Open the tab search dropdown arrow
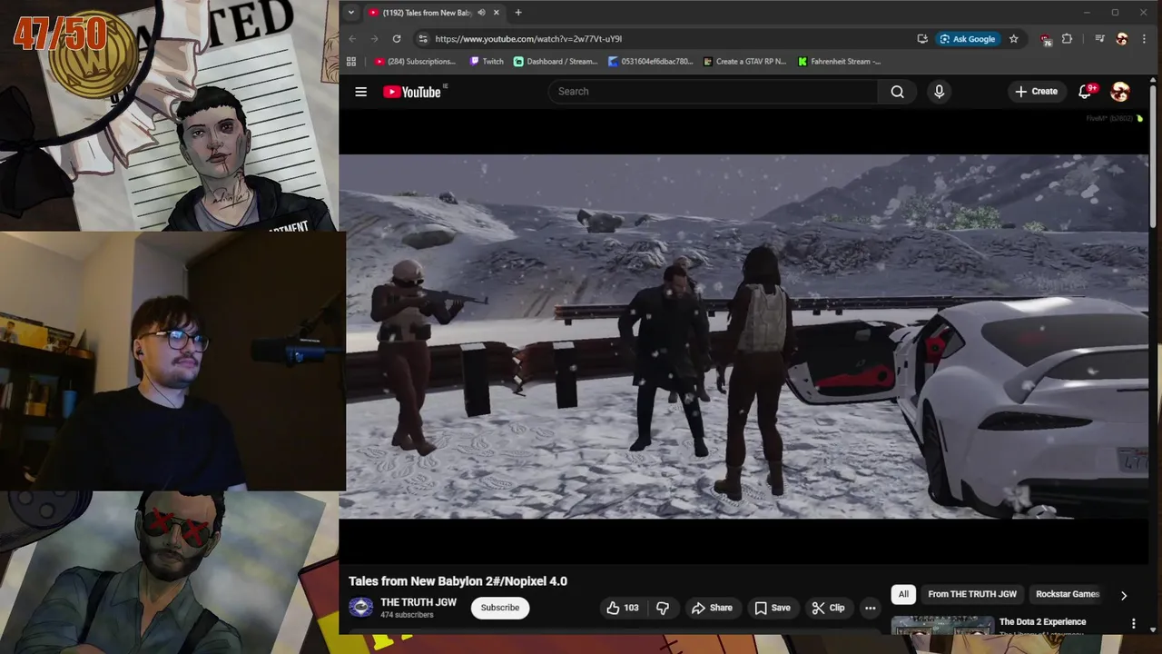1162x654 pixels. tap(351, 13)
